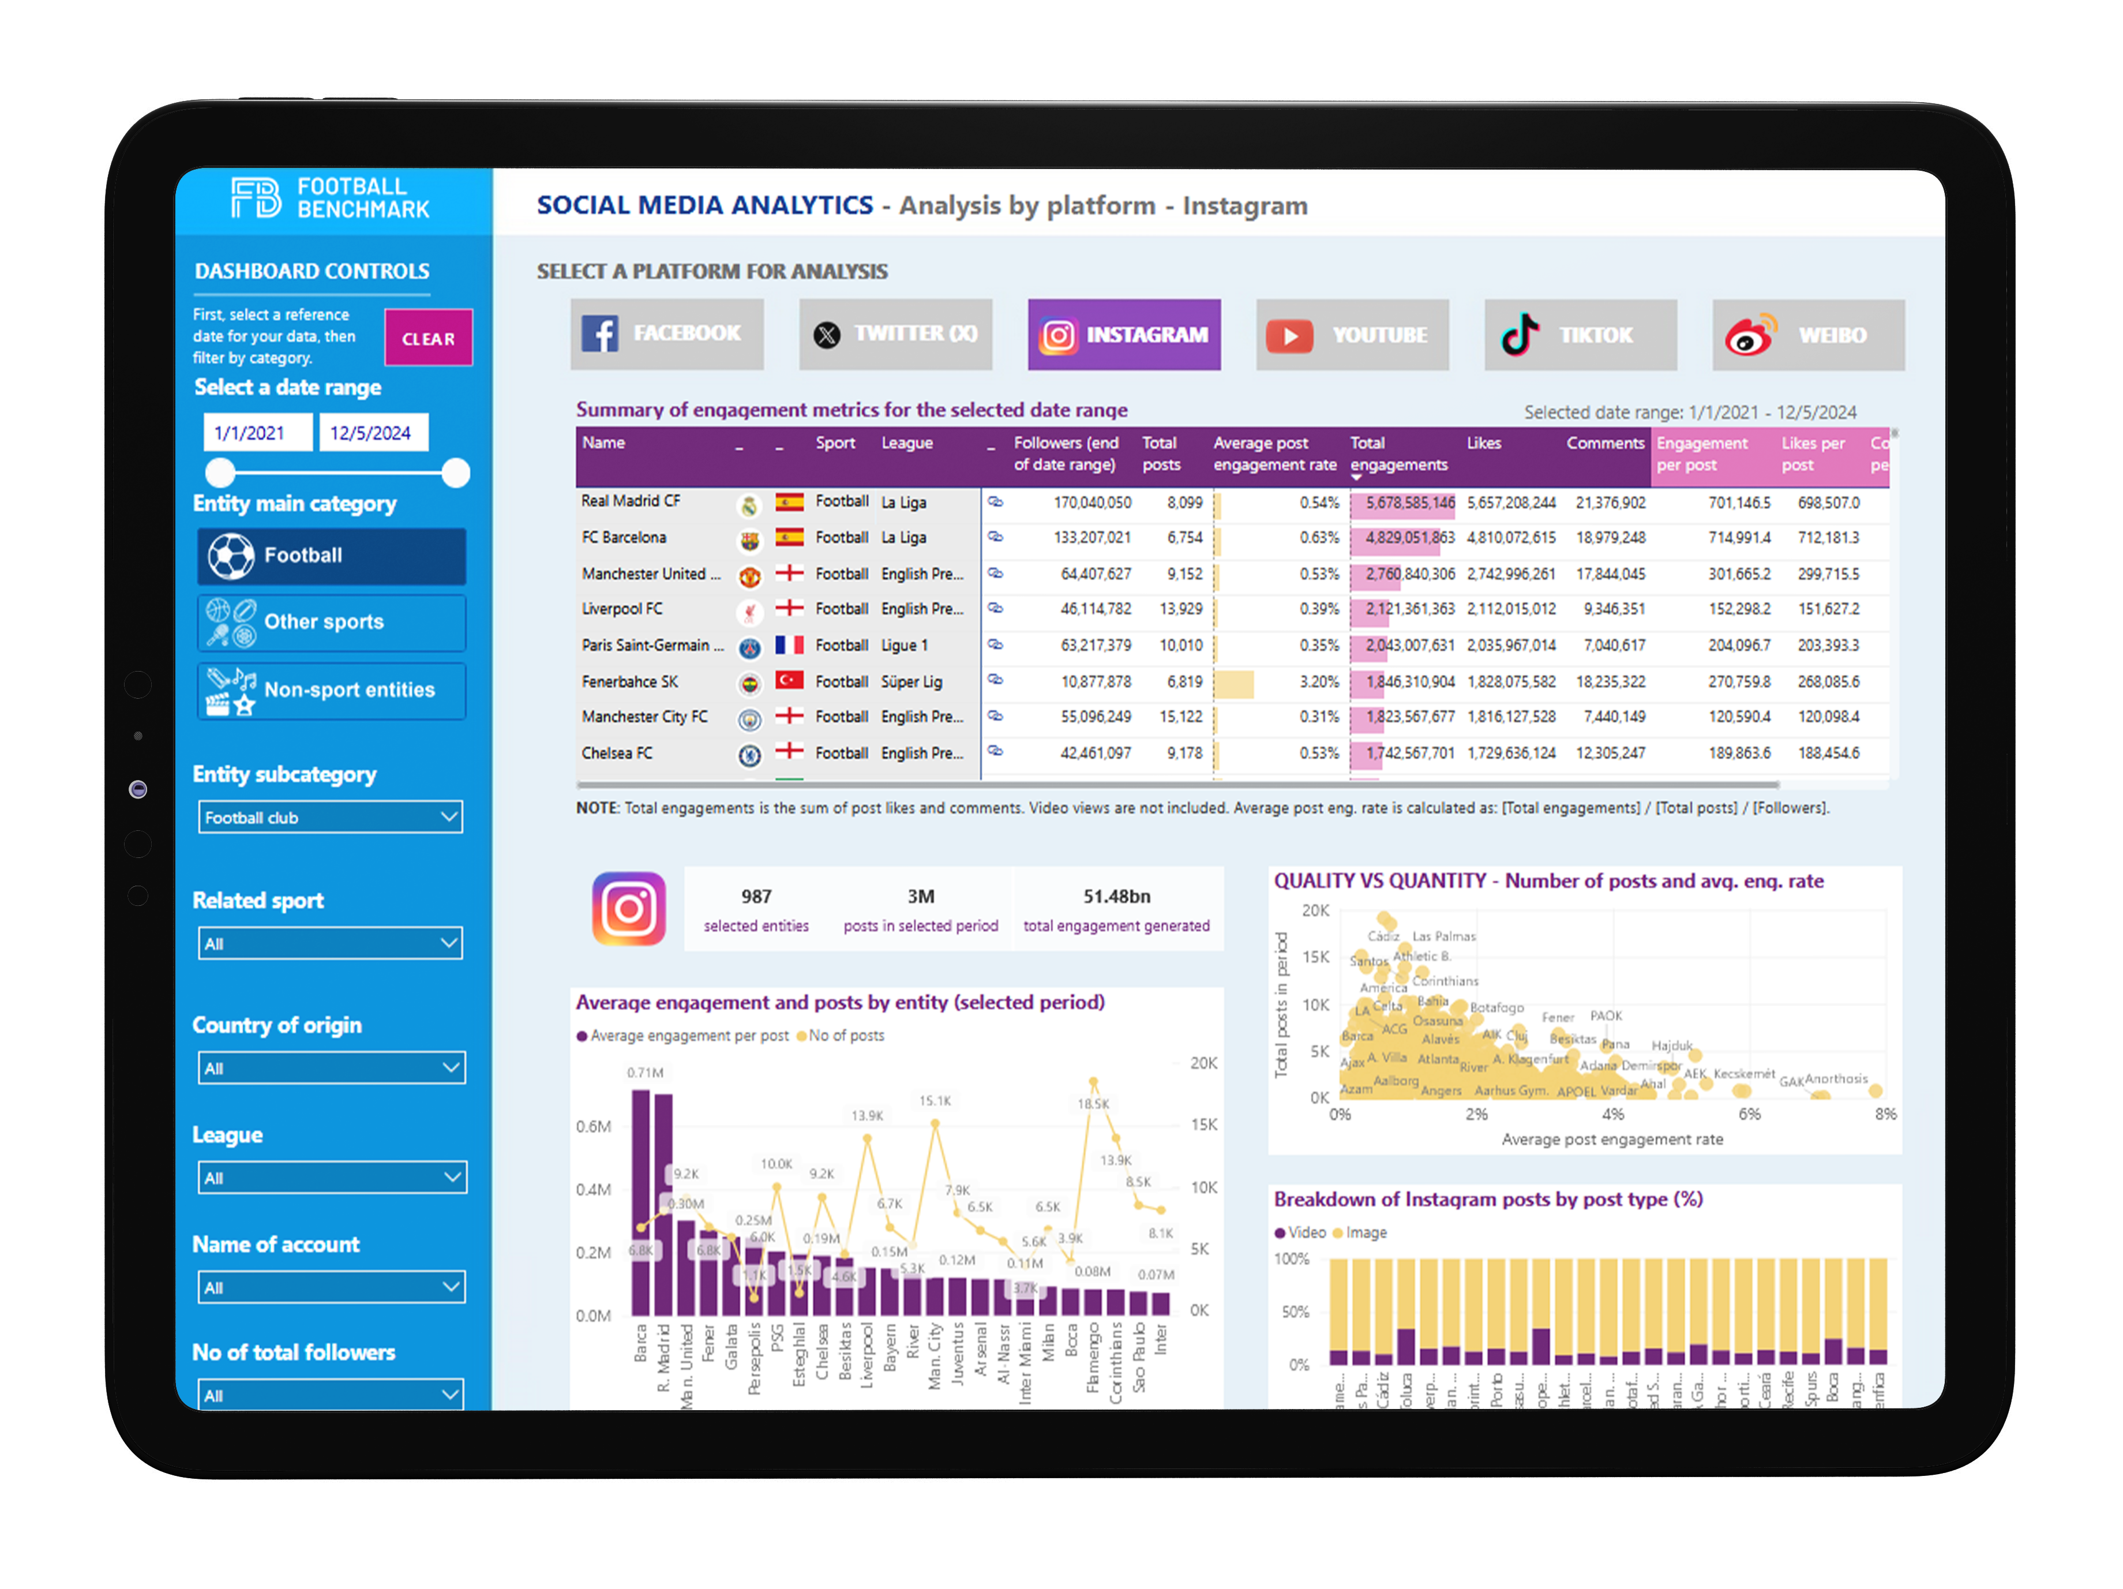Open the No of total followers dropdown

tap(331, 1394)
